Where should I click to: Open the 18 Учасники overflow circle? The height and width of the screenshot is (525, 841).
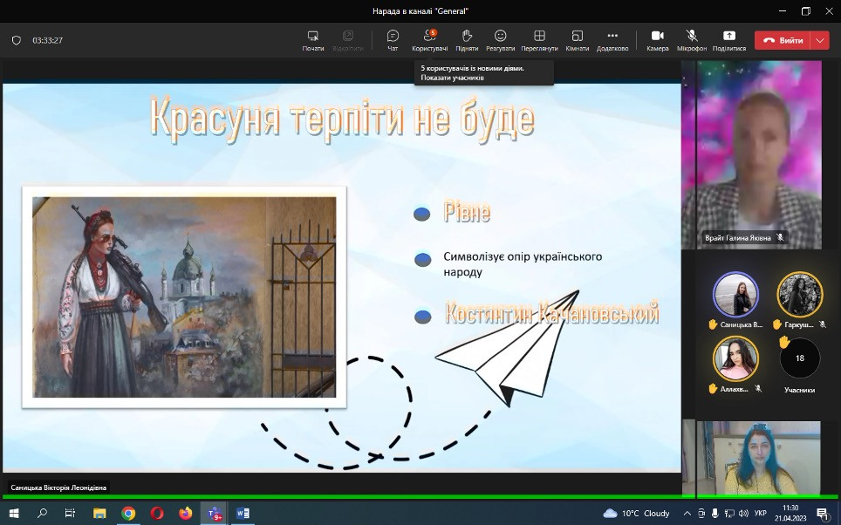800,358
